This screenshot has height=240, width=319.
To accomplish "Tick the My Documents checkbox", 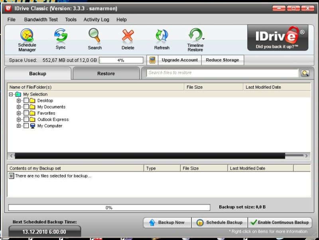I will pos(26,107).
